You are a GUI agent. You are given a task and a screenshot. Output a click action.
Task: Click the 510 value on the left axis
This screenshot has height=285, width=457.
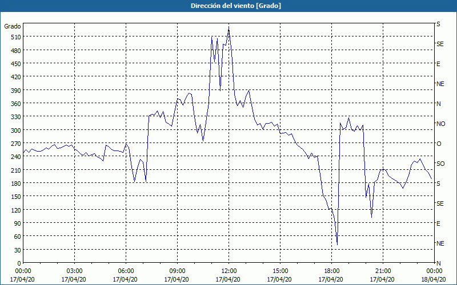16,37
